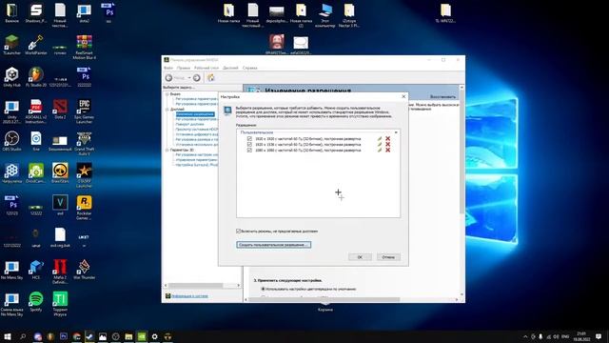The width and height of the screenshot is (609, 343).
Task: Select the ReelSmart Motion Blur desktop icon
Action: (x=85, y=48)
